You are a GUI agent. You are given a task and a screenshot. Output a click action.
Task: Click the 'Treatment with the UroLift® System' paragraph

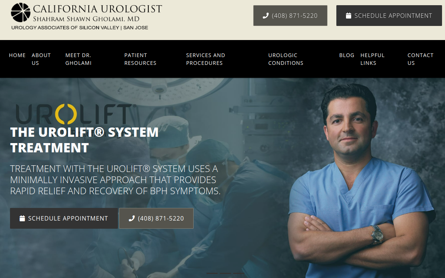click(115, 180)
